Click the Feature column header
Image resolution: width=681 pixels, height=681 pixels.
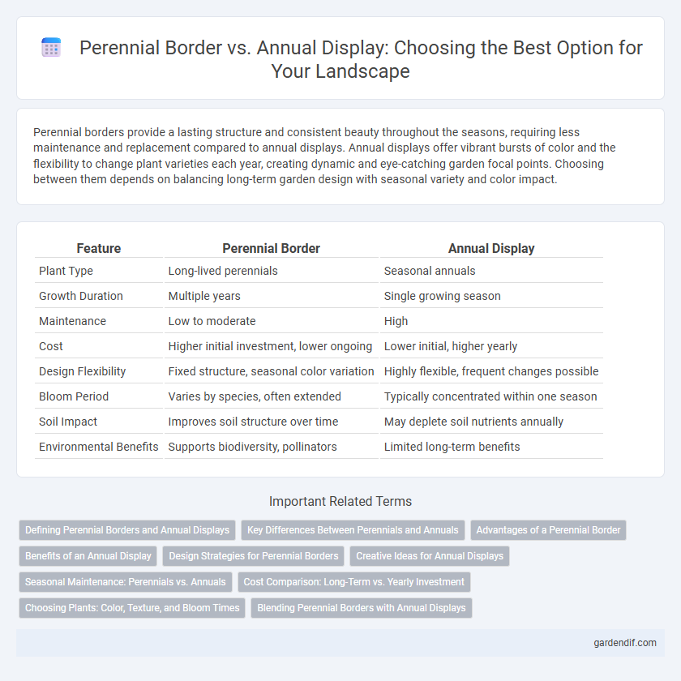pos(99,248)
